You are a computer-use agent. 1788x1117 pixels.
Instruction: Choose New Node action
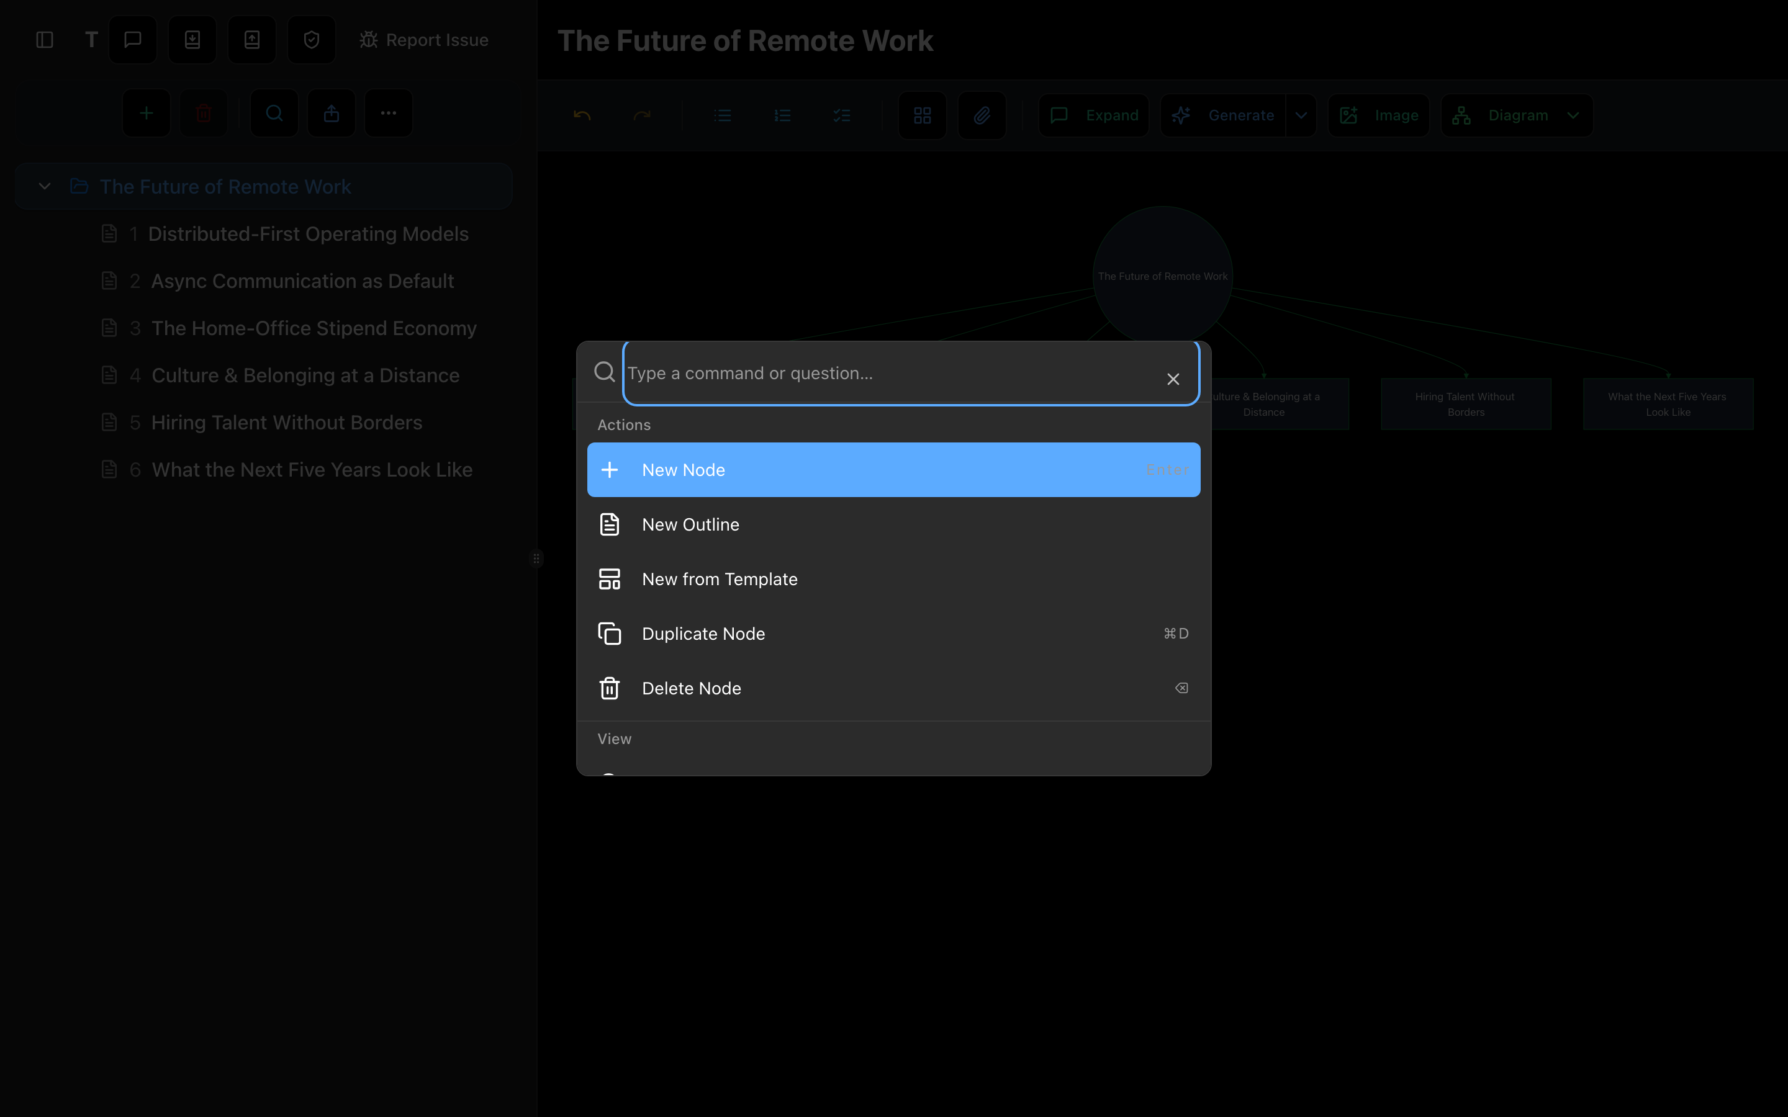coord(893,470)
